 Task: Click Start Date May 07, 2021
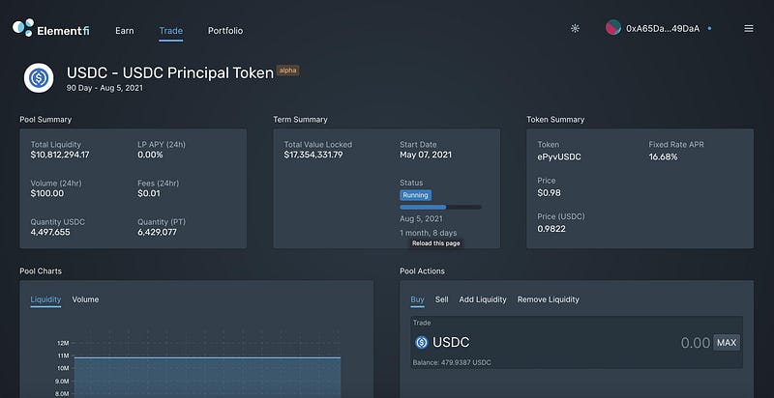(x=426, y=155)
